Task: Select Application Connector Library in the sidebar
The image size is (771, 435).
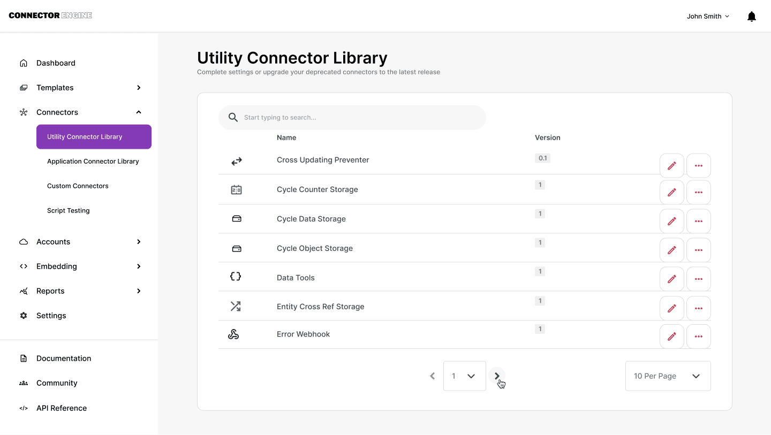Action: pos(93,161)
